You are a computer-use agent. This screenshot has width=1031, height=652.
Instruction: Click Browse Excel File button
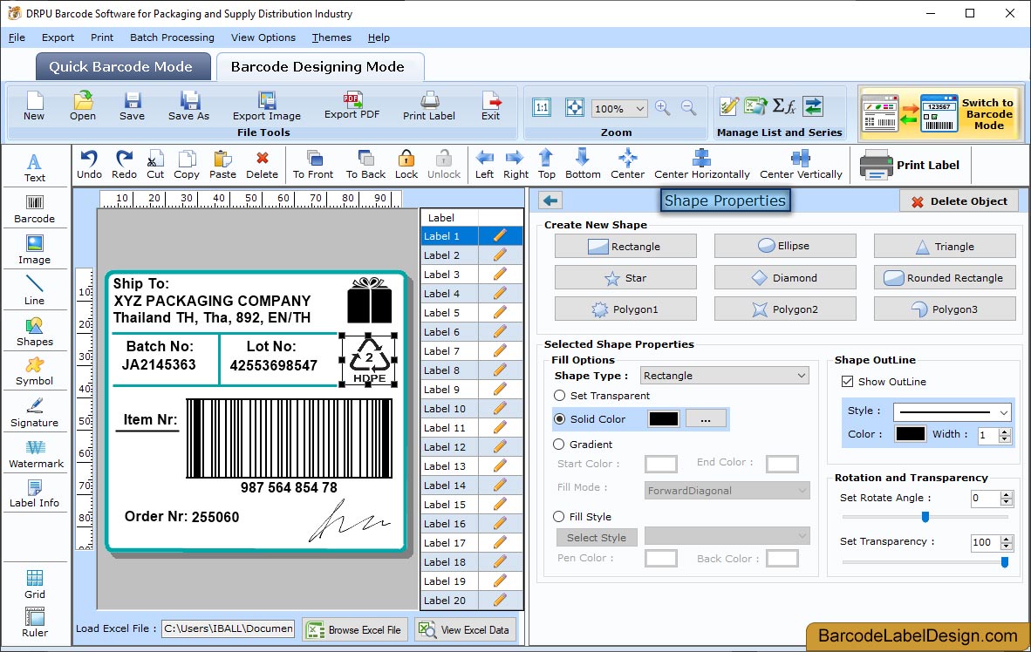tap(355, 629)
